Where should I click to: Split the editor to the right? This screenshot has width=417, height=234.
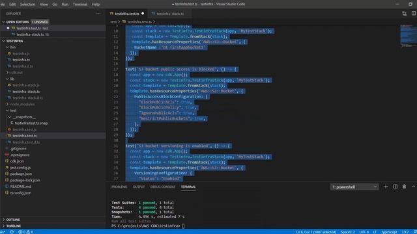tap(414, 13)
